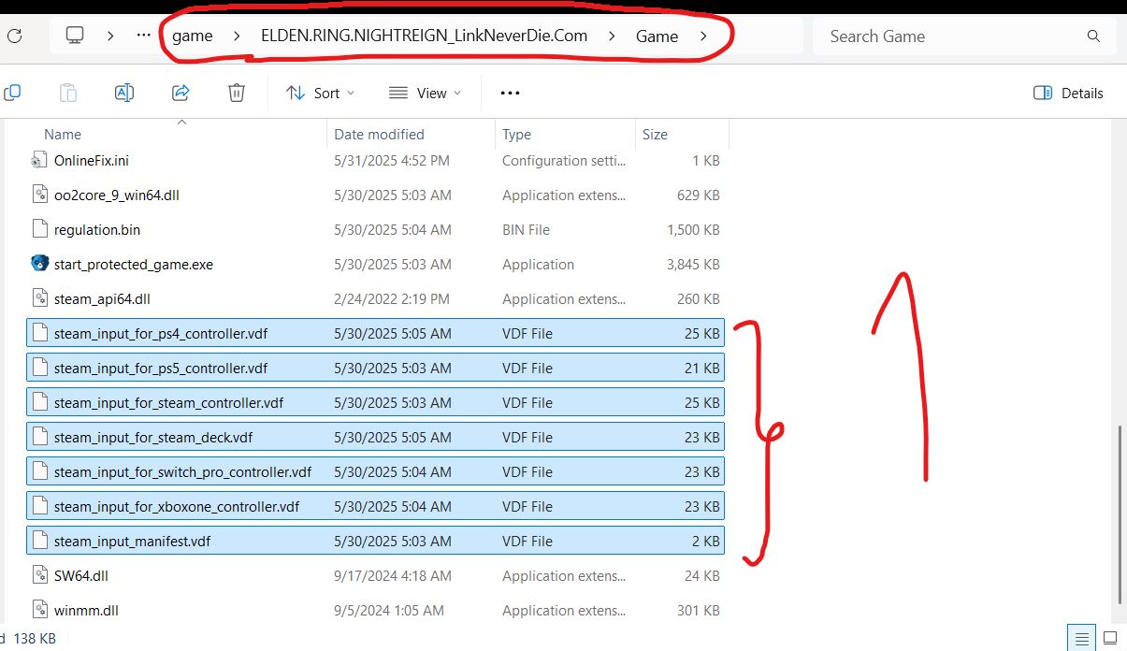Toggle the Details pane button
The width and height of the screenshot is (1127, 651).
1068,93
